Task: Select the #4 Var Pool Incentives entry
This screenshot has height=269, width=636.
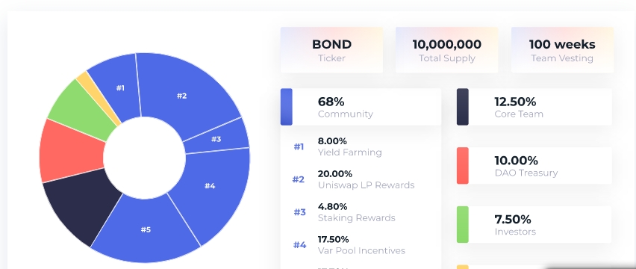Action: click(x=349, y=245)
